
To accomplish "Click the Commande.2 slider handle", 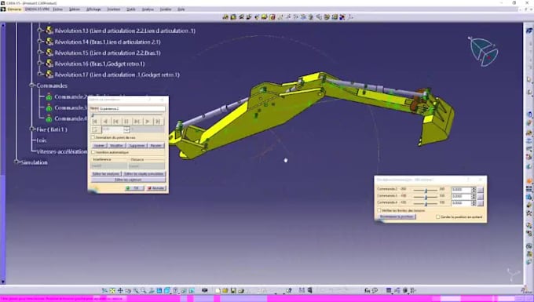I will coord(426,190).
